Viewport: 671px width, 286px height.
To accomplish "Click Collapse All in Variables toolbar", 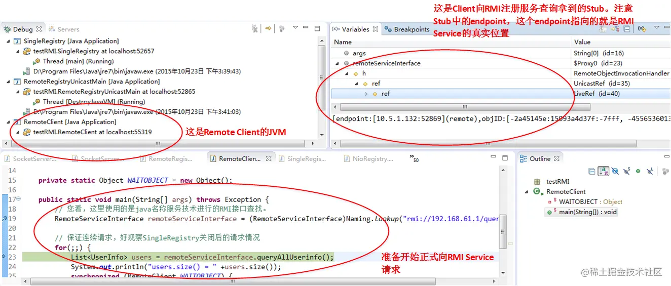I will click(627, 29).
